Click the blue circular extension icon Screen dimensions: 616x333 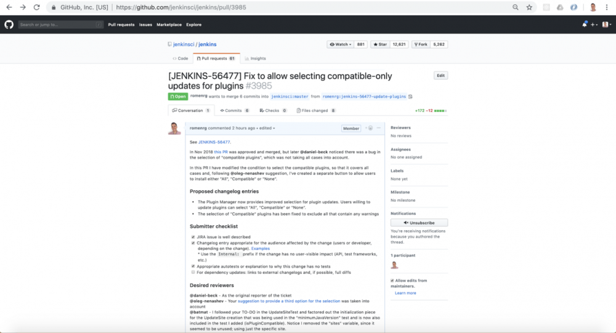coord(574,7)
